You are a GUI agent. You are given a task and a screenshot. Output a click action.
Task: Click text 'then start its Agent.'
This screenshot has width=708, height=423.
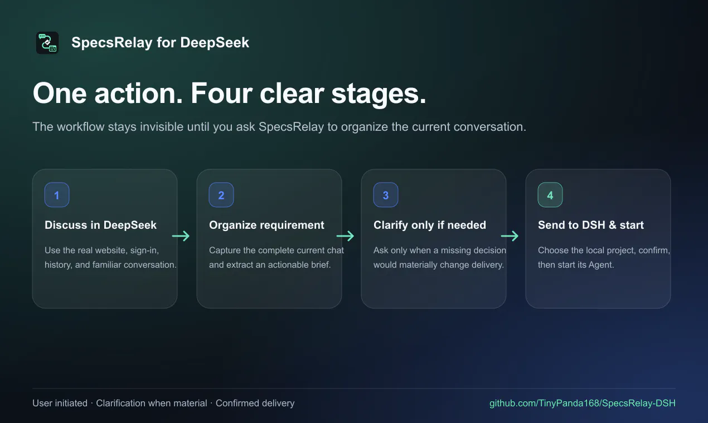tap(576, 265)
